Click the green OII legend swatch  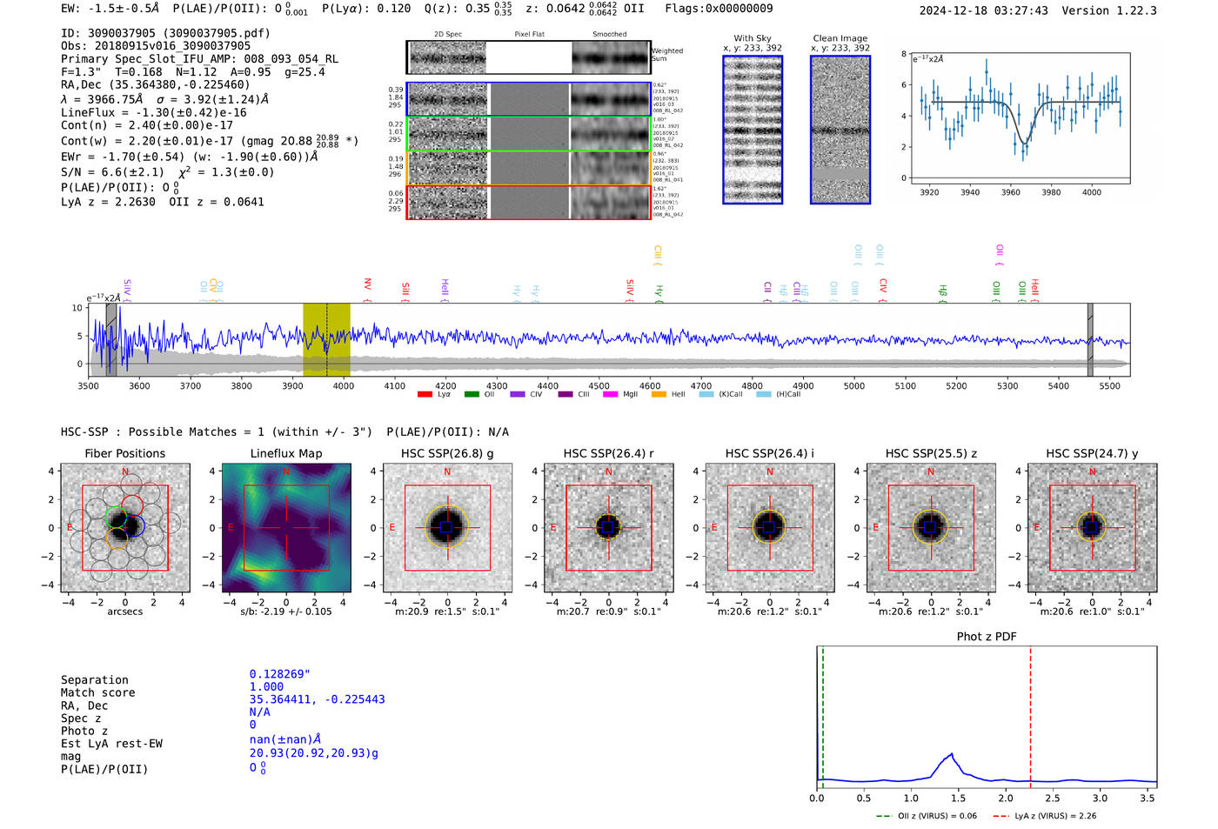click(x=472, y=394)
